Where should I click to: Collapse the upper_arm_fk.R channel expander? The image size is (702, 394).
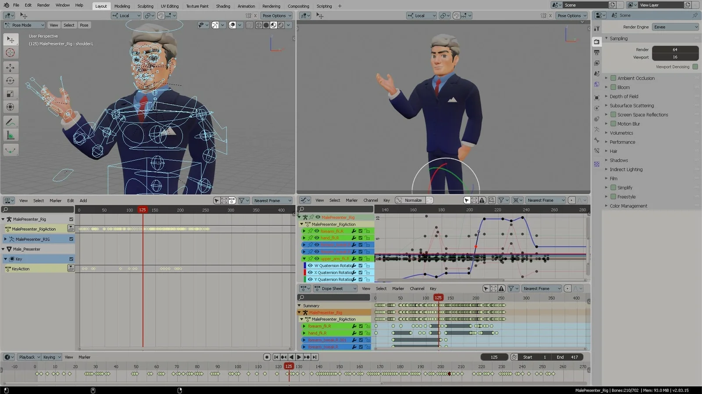click(x=305, y=258)
